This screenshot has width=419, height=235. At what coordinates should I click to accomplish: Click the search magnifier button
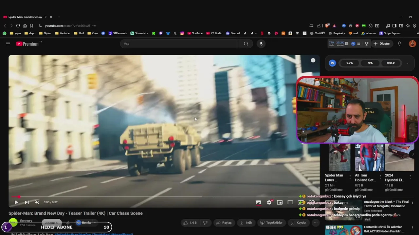click(x=246, y=44)
